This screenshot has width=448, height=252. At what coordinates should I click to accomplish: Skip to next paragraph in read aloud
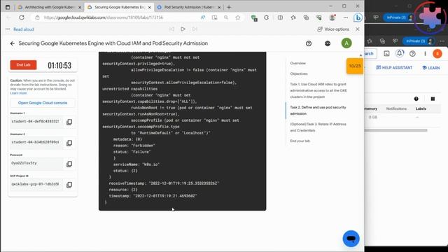(195, 29)
